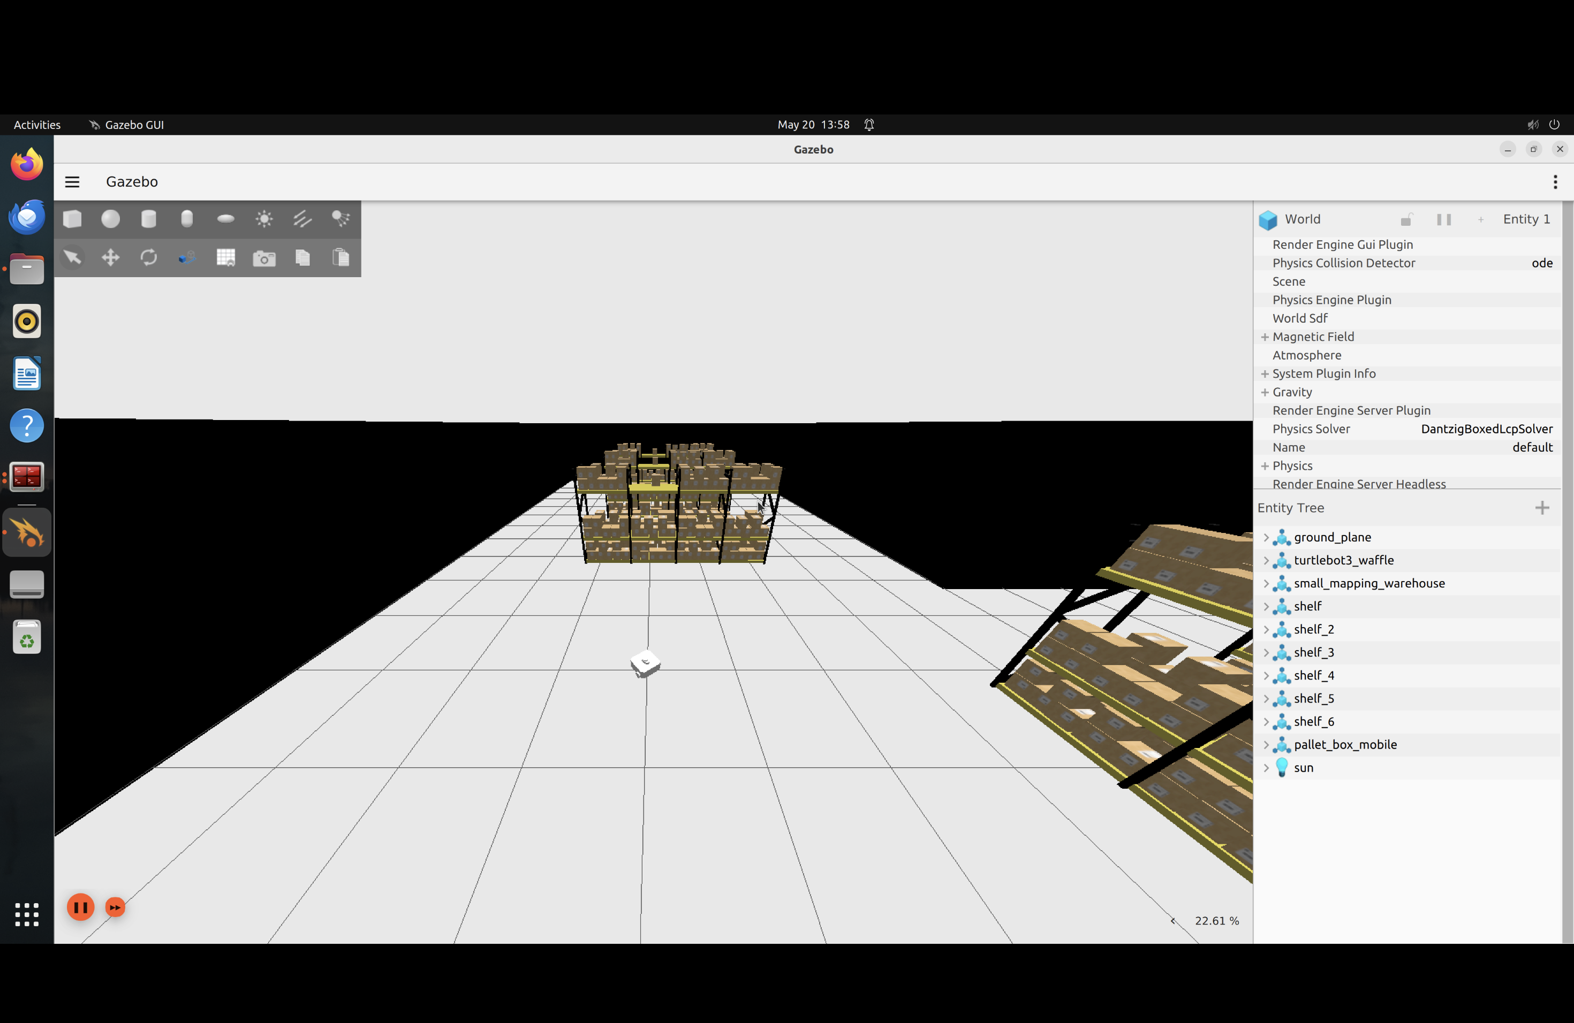Select the ground_plane entity
This screenshot has height=1023, width=1574.
click(1333, 537)
